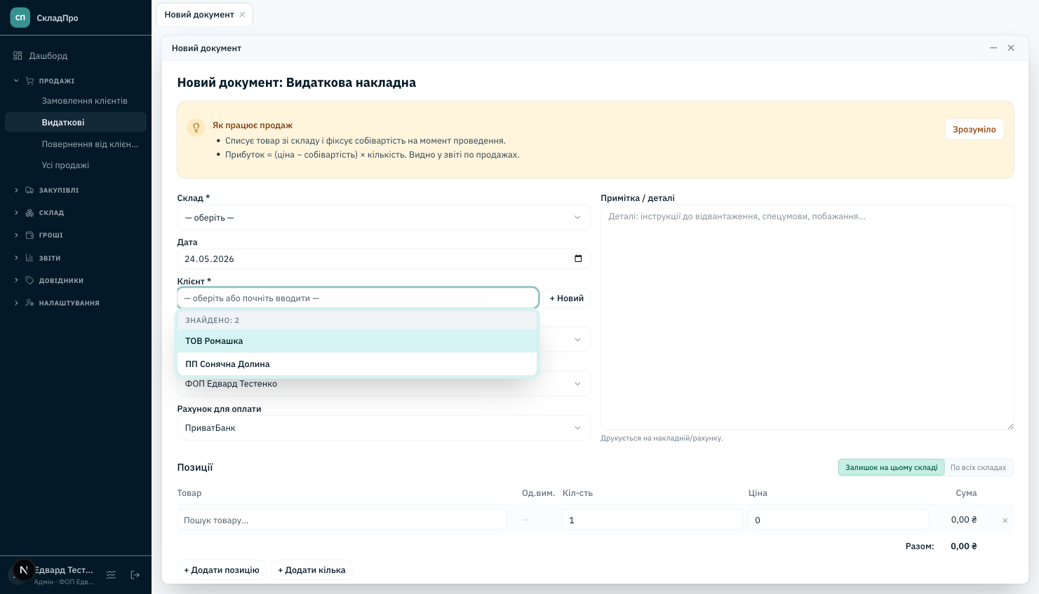This screenshot has height=594, width=1039.
Task: Switch to the Новий документ tab
Action: (199, 15)
